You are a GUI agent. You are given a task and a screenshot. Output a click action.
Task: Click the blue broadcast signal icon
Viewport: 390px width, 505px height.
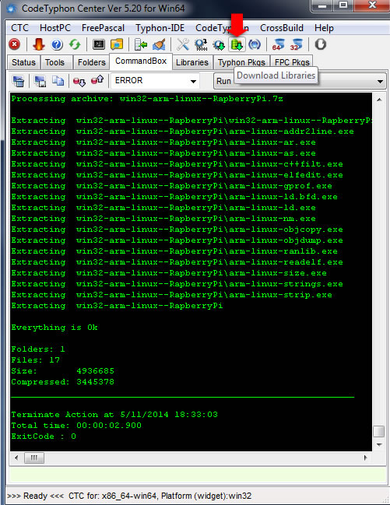[255, 44]
